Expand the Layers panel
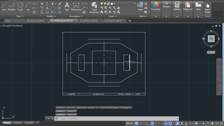 tap(112, 16)
